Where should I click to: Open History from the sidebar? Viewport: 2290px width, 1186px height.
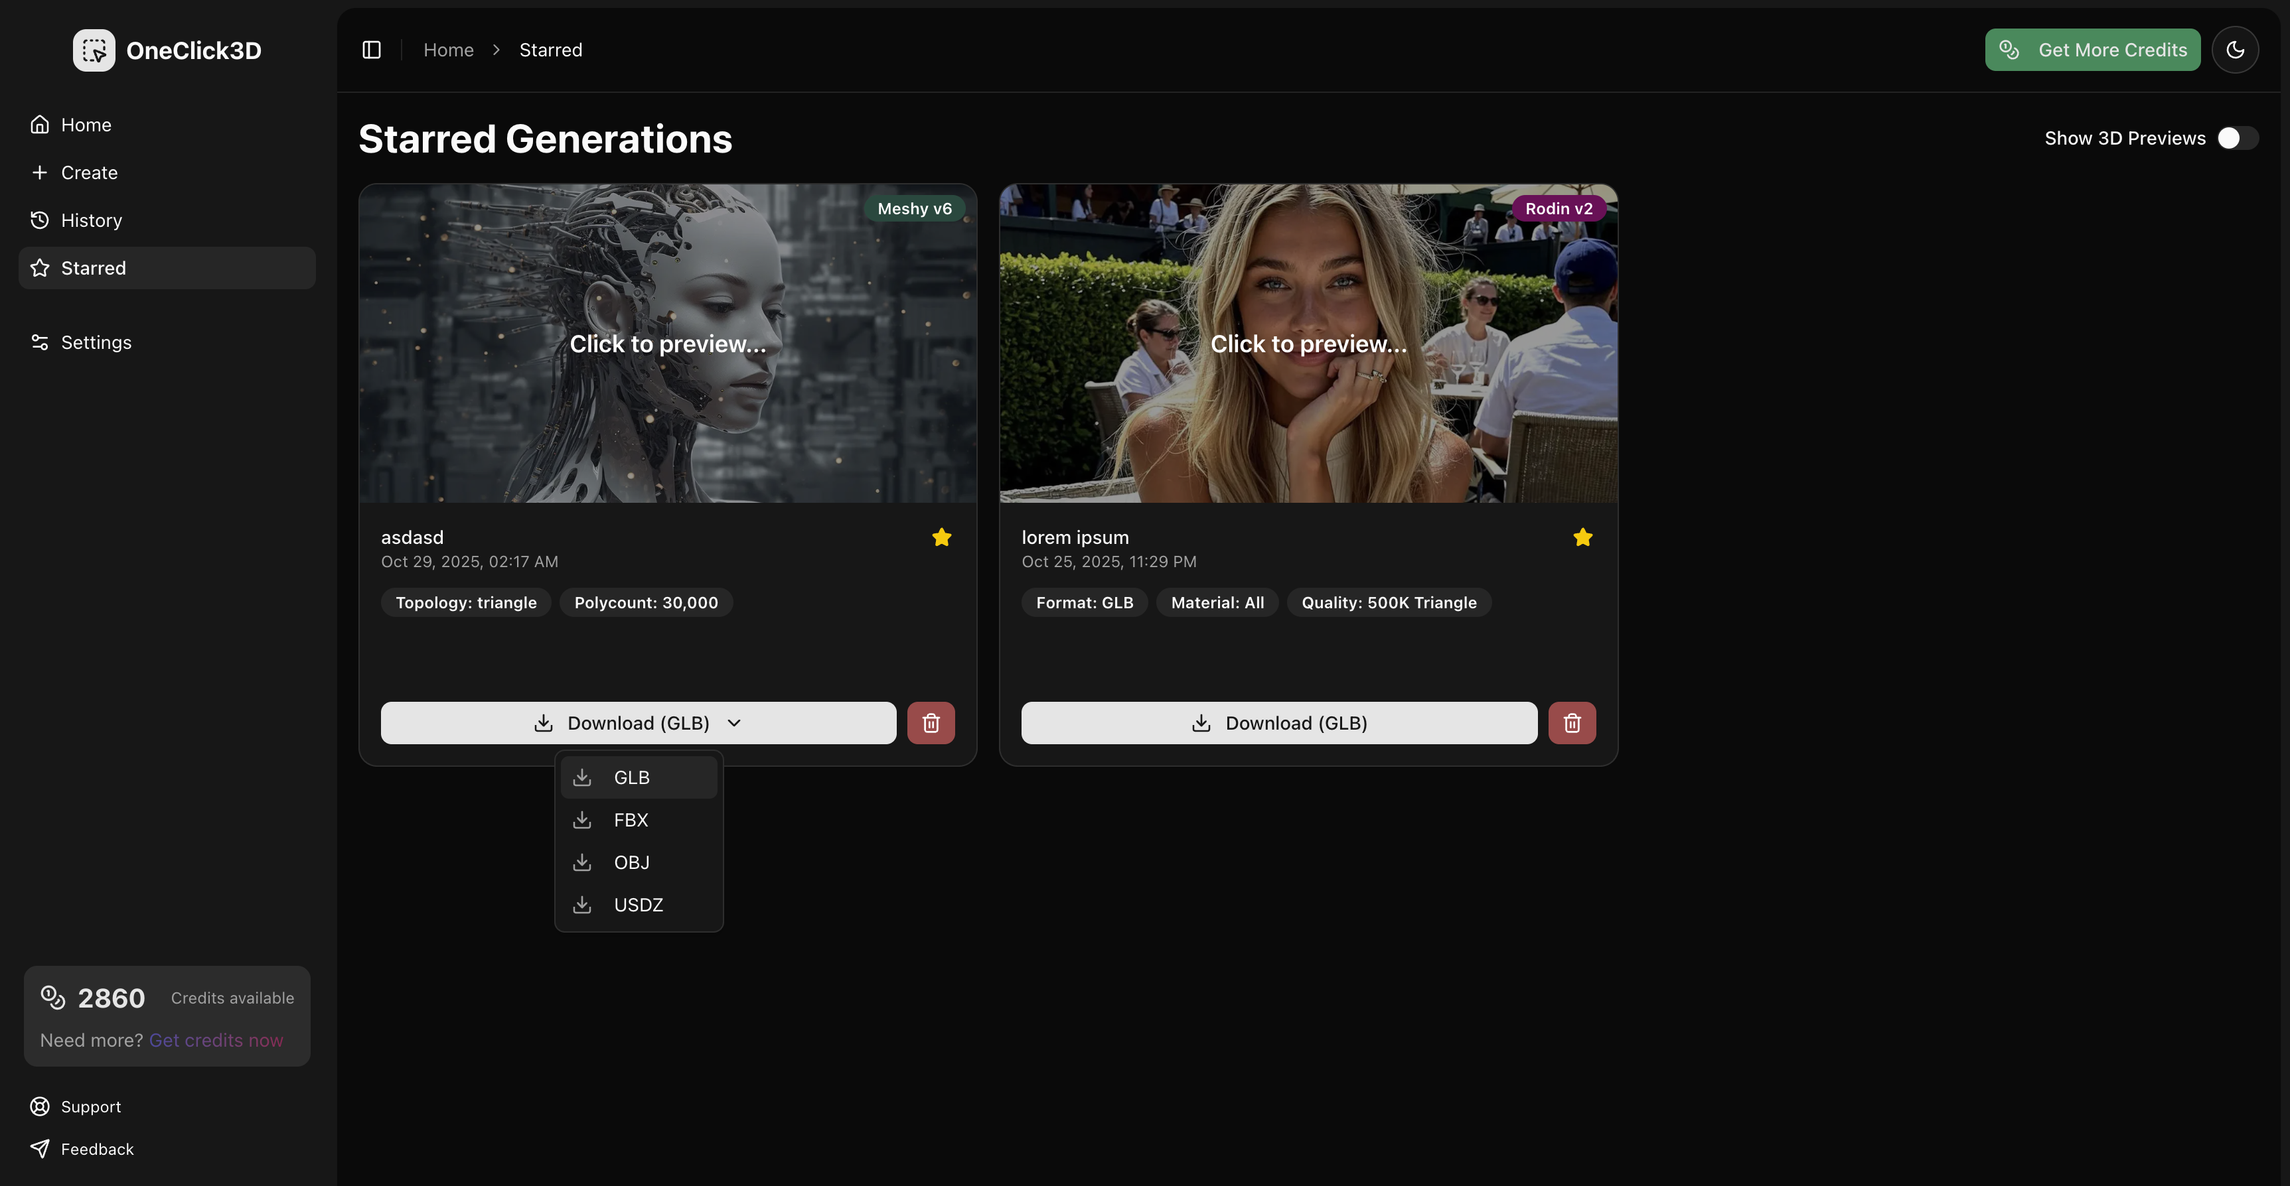[x=91, y=220]
